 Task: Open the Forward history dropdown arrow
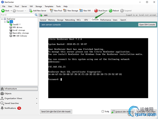click(25, 11)
